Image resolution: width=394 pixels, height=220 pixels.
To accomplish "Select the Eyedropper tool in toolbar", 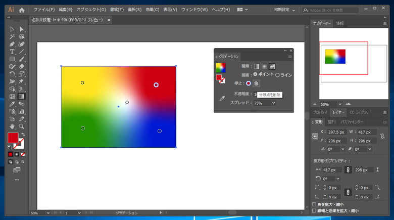I will point(12,104).
